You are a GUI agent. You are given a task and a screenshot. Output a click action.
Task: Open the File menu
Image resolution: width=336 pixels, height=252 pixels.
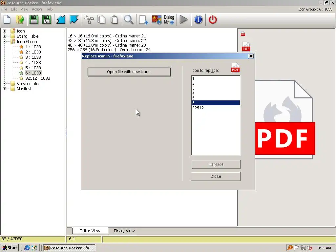4,9
